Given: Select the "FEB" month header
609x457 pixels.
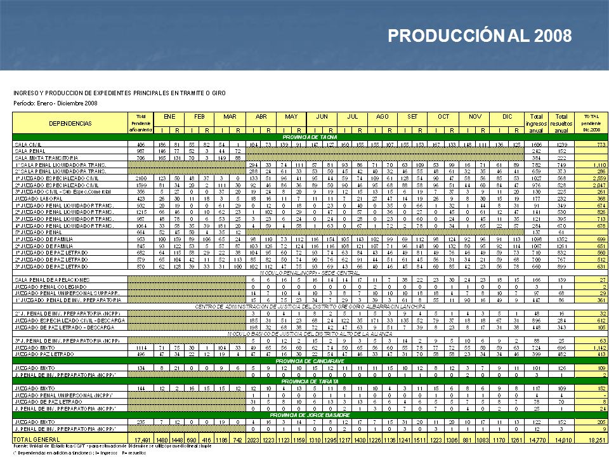Looking at the screenshot, I should [199, 117].
